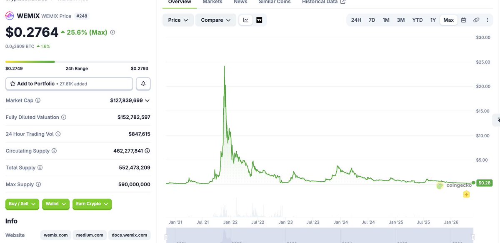
Task: Select 1Y time range
Action: 433,20
